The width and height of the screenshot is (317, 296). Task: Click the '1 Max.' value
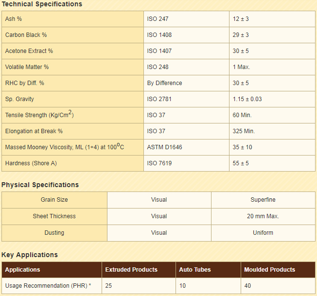(241, 67)
